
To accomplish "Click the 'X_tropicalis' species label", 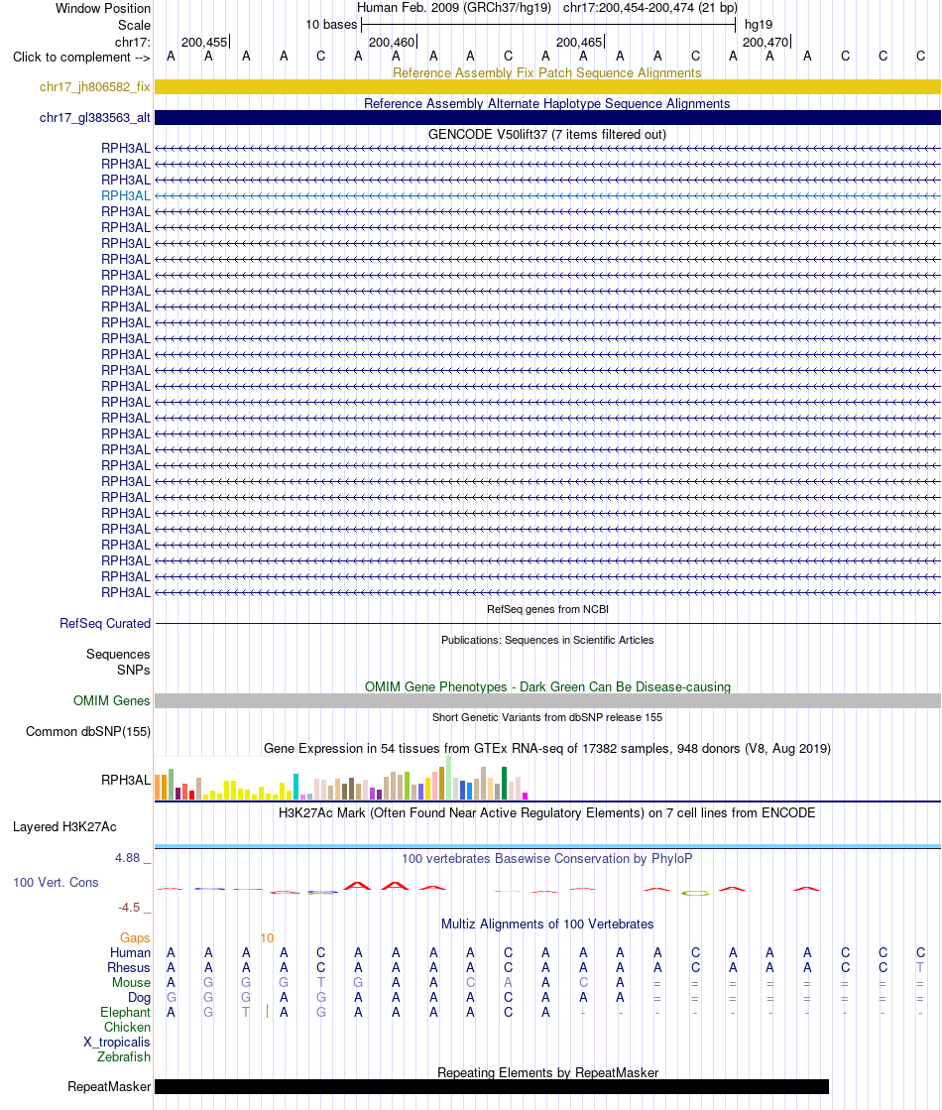I will (117, 1042).
